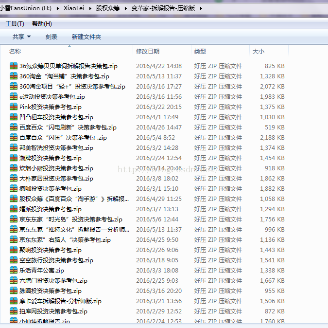Click the size value 2,072 KB

coord(272,87)
